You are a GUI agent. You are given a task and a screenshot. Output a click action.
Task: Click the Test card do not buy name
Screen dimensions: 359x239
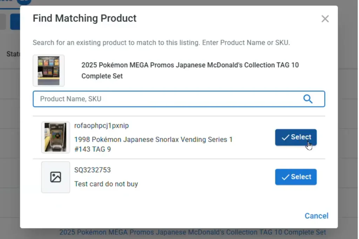(x=106, y=184)
